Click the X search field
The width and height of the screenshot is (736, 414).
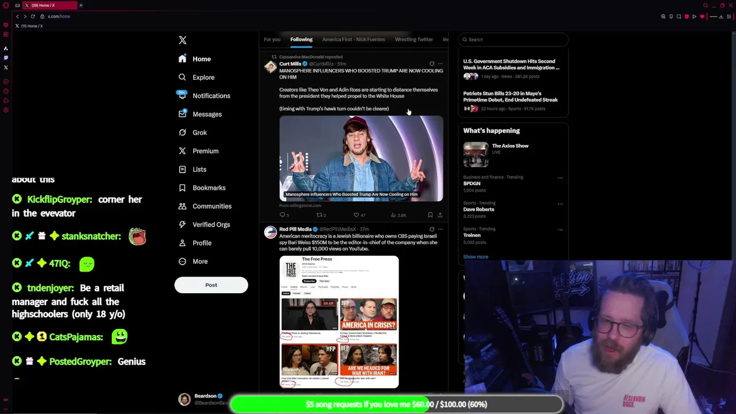(x=513, y=39)
